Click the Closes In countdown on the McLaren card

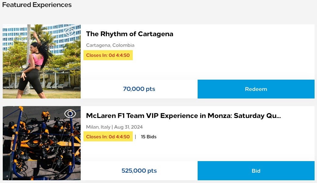108,136
